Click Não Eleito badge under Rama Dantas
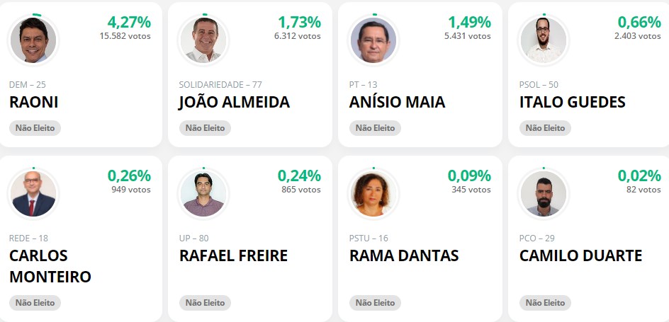Image resolution: width=669 pixels, height=322 pixels. point(375,303)
